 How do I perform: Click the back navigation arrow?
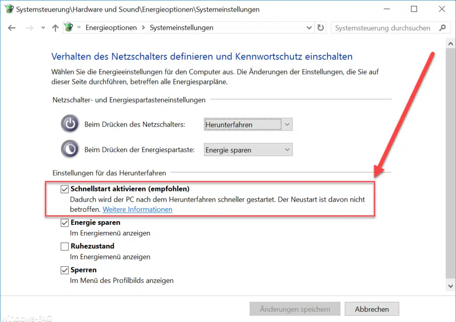point(12,28)
